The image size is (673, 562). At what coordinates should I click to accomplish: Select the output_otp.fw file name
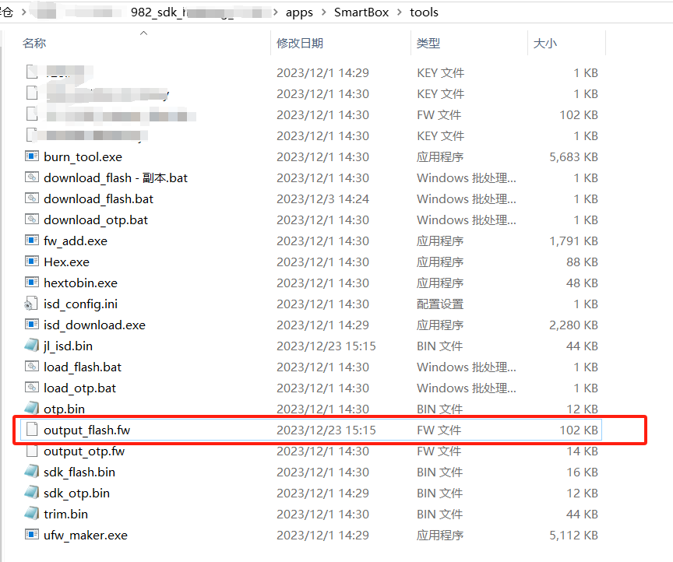pos(84,451)
